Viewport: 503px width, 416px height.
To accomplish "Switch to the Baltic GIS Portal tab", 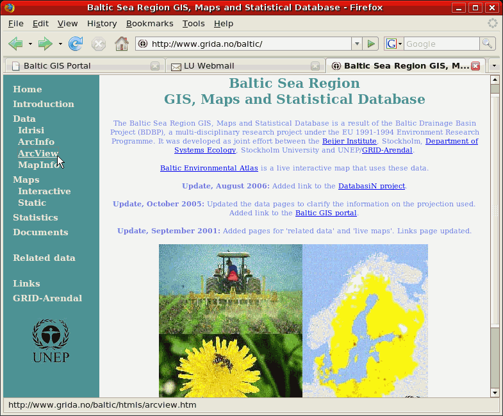I will (85, 66).
